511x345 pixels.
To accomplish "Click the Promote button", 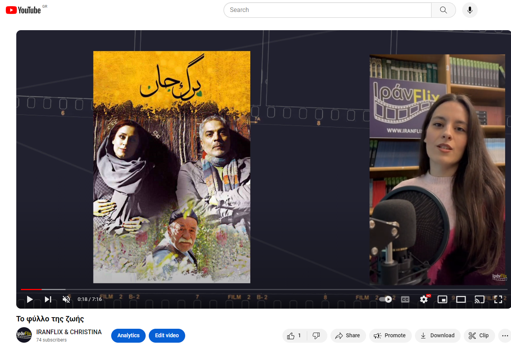I will (x=390, y=335).
